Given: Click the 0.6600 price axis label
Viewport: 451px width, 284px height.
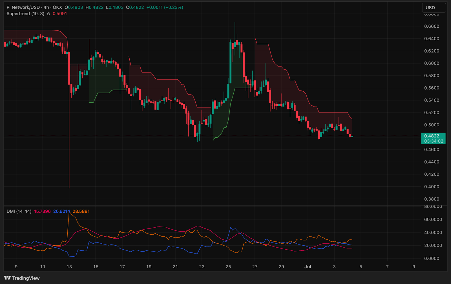Looking at the screenshot, I should click(432, 26).
